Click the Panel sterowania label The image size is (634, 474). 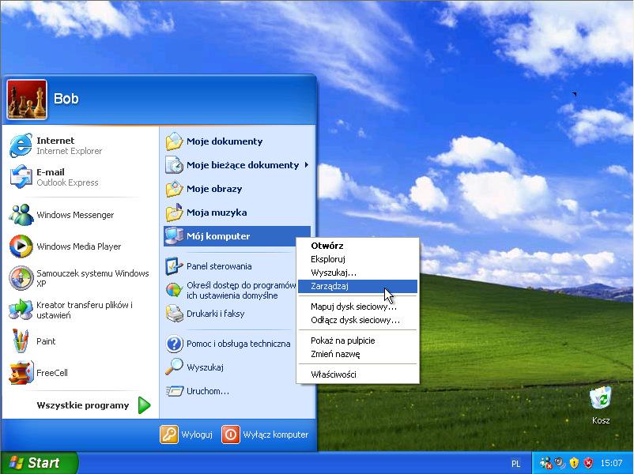pyautogui.click(x=219, y=266)
